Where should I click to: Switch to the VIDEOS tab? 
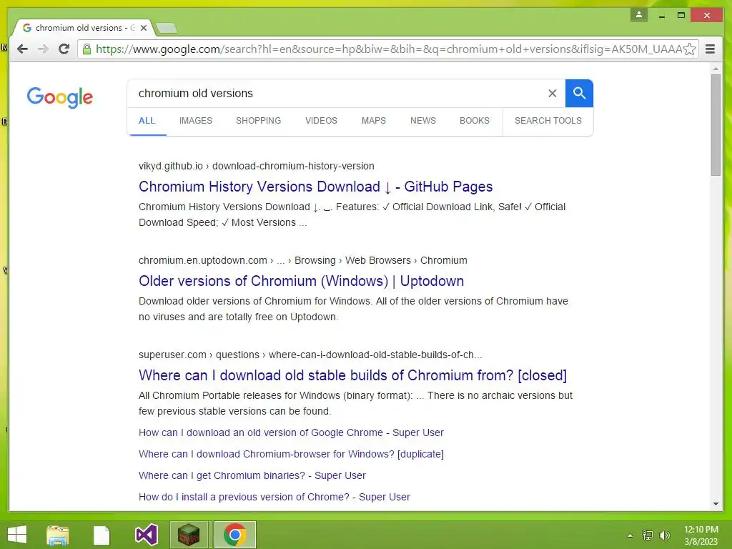[321, 121]
